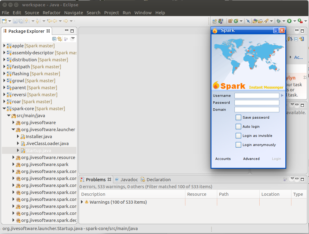This screenshot has height=234, width=309.
Task: Tick the Auto login checkbox
Action: point(238,127)
